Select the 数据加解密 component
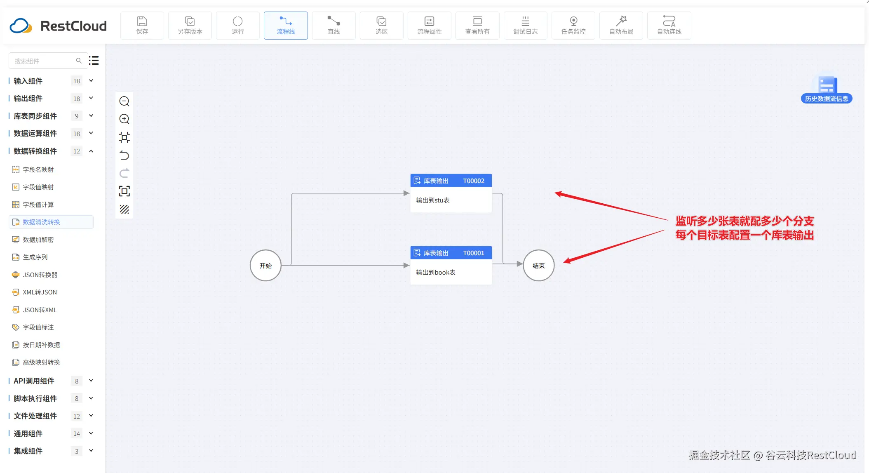 point(51,240)
